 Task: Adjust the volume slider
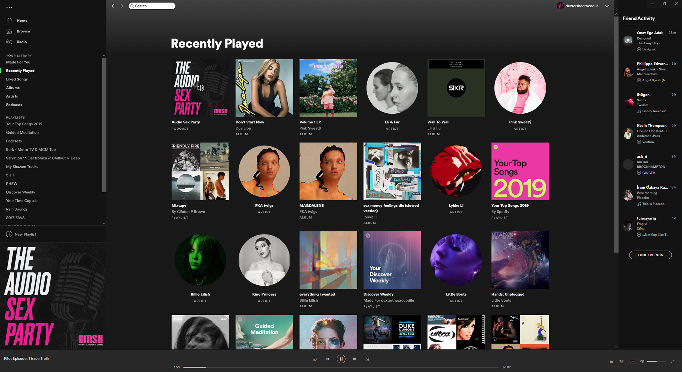pos(656,362)
